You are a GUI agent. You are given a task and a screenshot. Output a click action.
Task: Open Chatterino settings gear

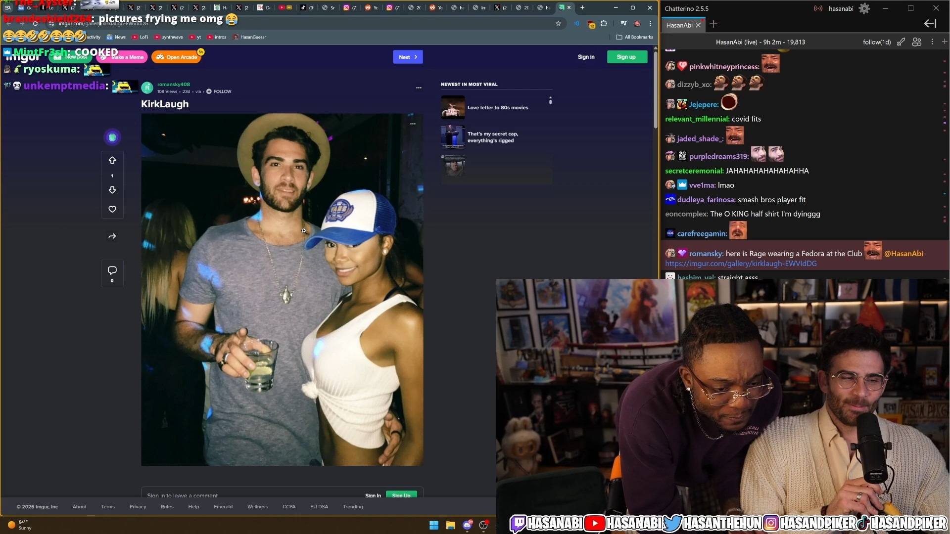coord(864,8)
